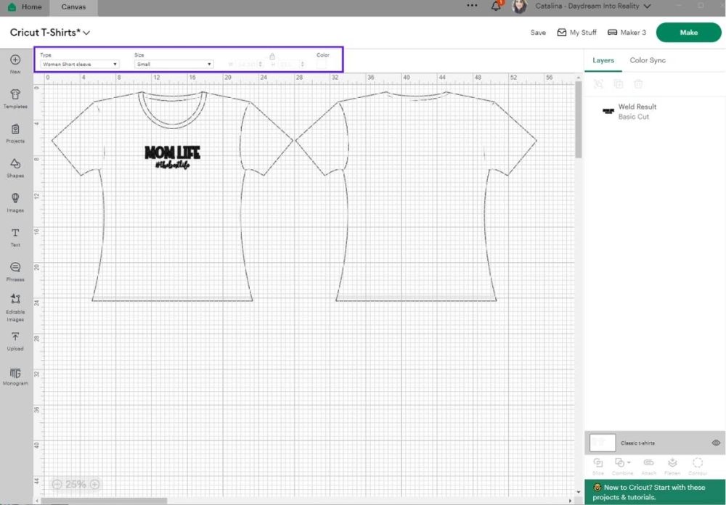The height and width of the screenshot is (505, 726).
Task: Open the Monogram tool
Action: tap(15, 375)
